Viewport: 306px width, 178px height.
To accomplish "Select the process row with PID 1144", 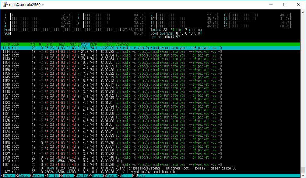I will click(x=150, y=52).
